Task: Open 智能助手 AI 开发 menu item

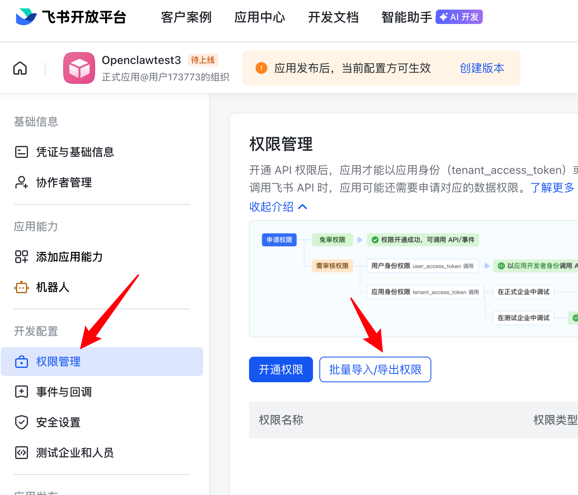Action: pos(431,17)
